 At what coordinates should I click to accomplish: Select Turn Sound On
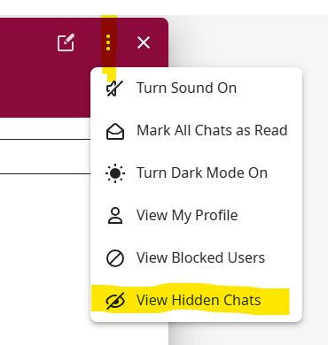[186, 88]
